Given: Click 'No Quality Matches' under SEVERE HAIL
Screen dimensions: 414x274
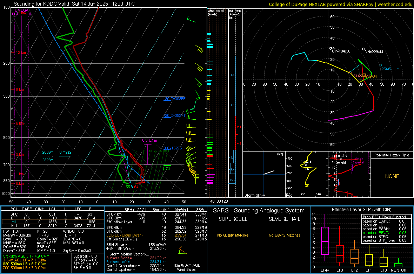Looking at the screenshot, I should click(284, 235).
